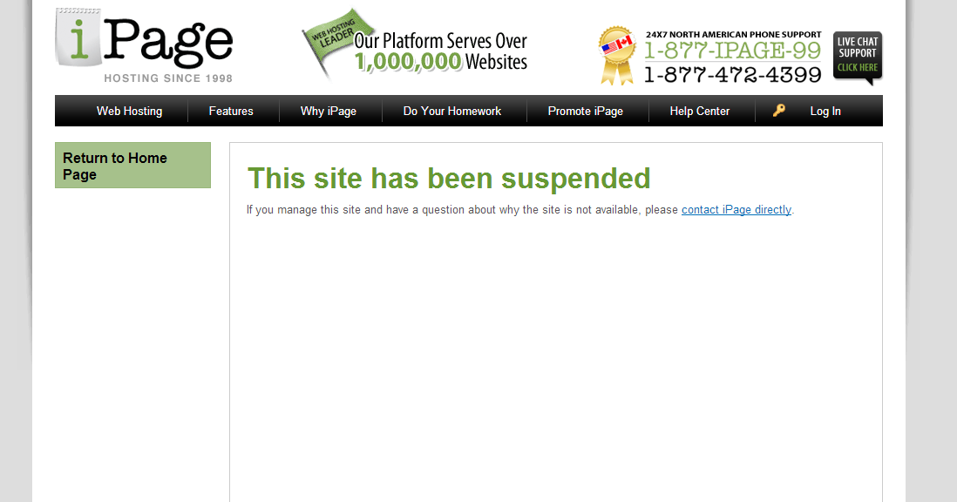Click 24x7 North American Phone Support text
This screenshot has height=502, width=957.
(x=734, y=34)
